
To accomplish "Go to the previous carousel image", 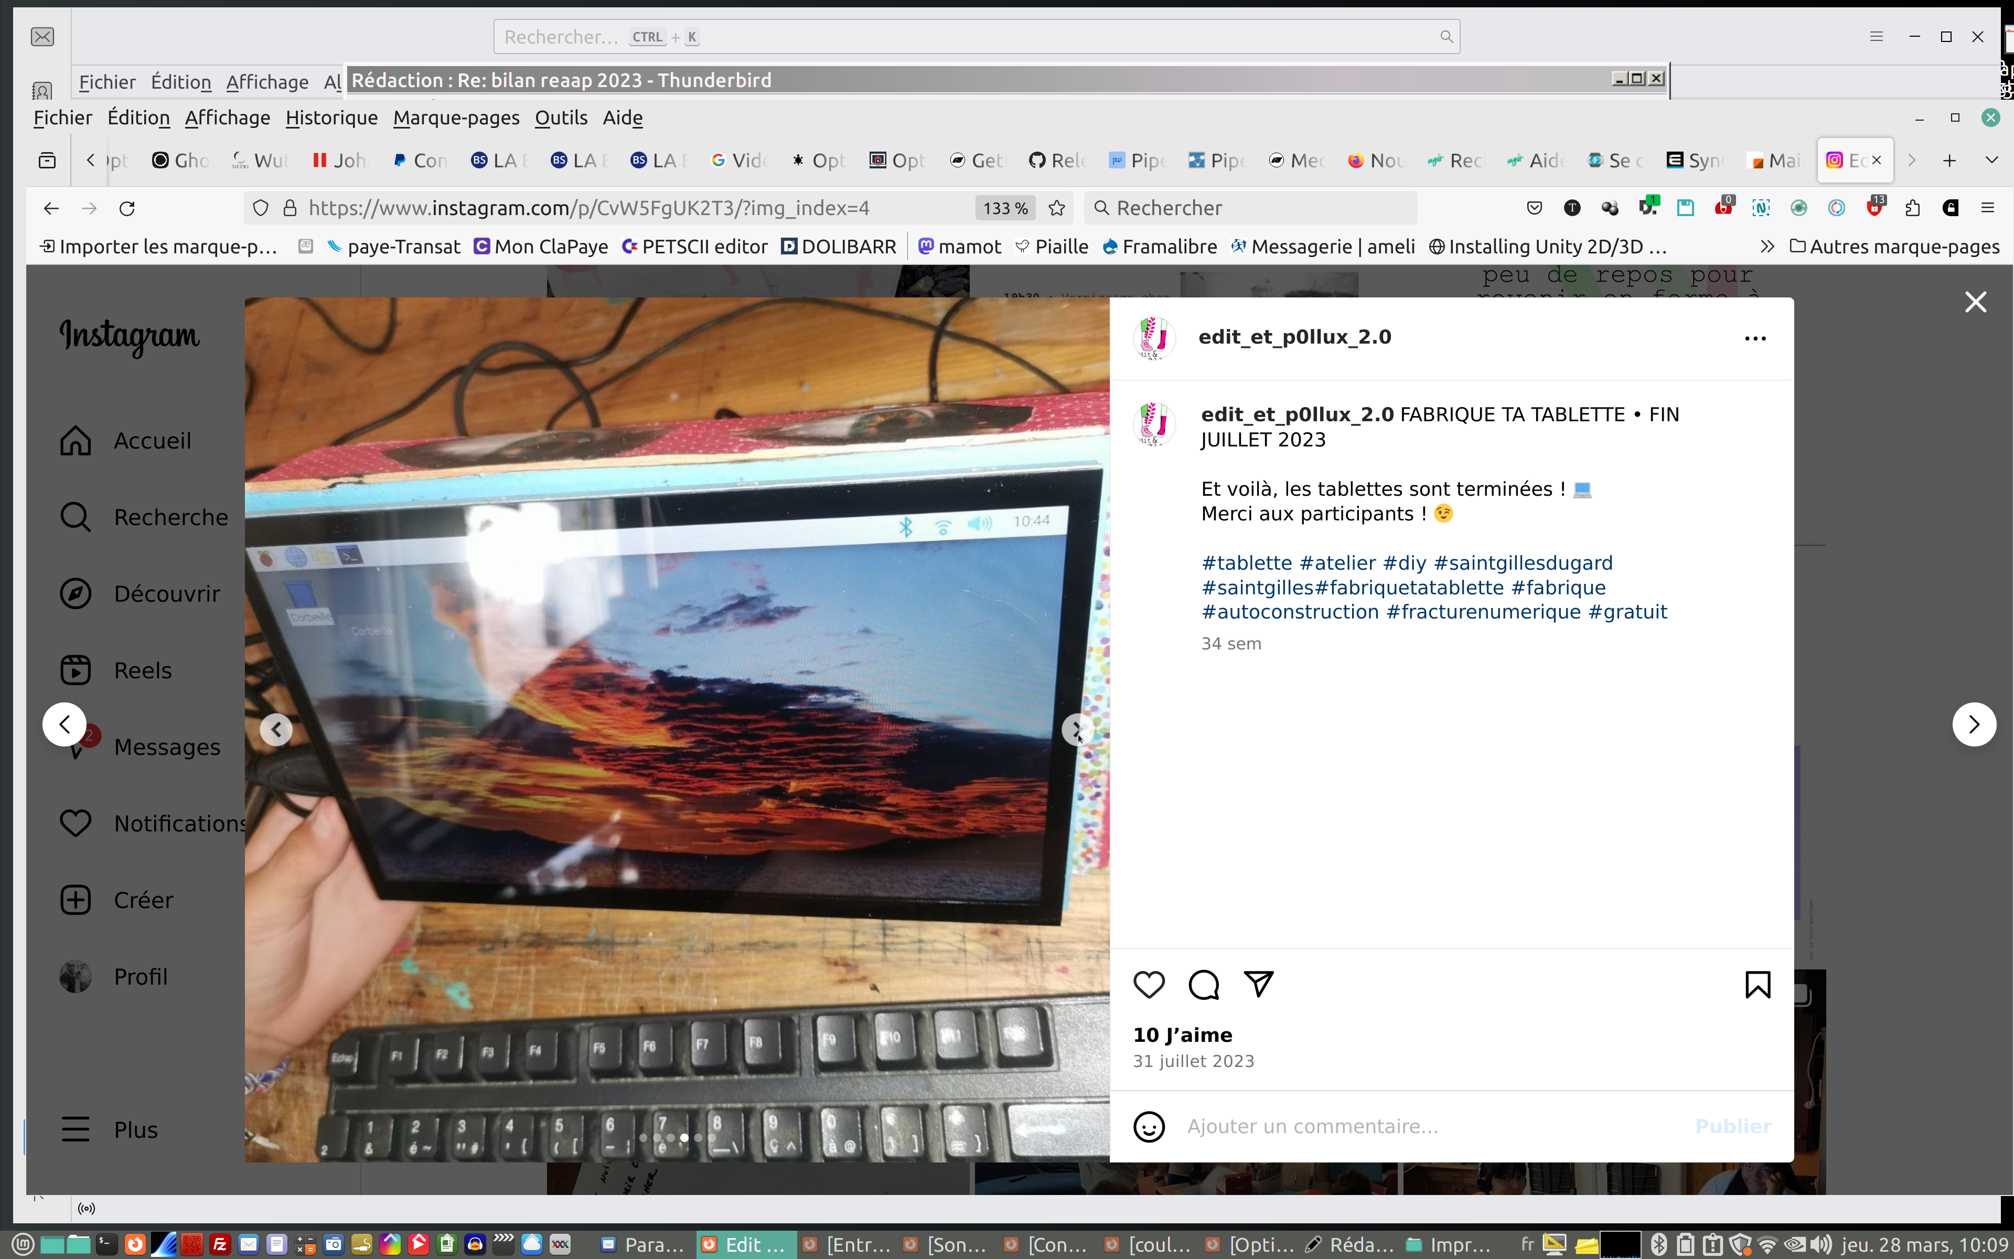I will 276,729.
